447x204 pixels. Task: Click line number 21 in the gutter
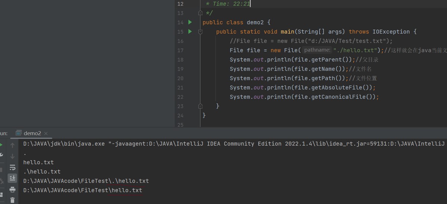pos(180,87)
